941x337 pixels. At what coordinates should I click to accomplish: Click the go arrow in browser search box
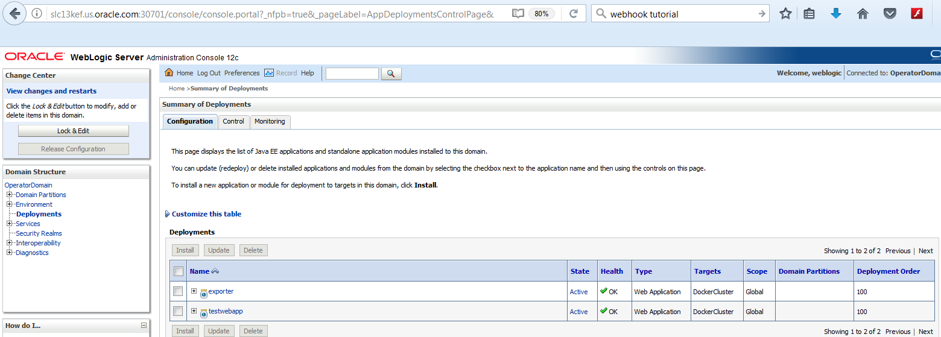pyautogui.click(x=762, y=14)
